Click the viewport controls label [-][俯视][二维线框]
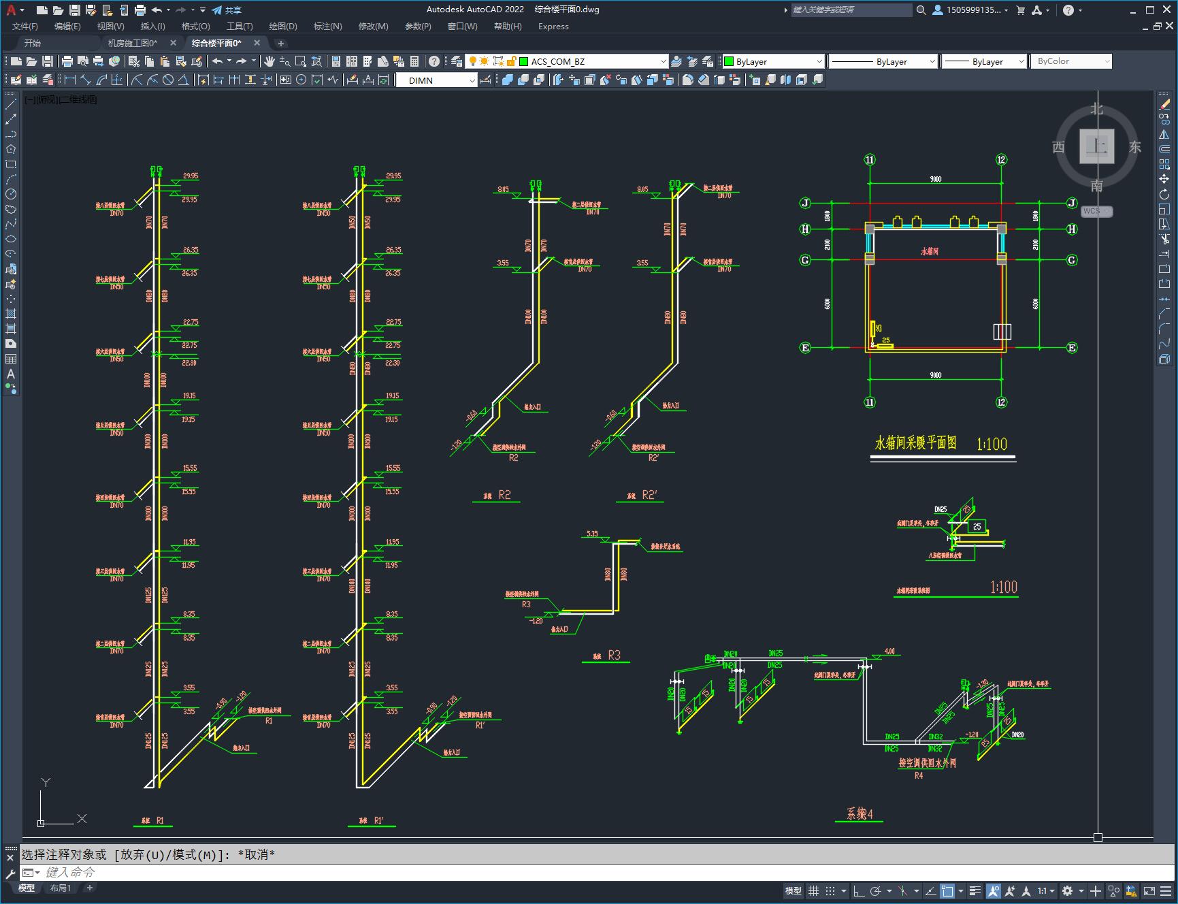This screenshot has height=904, width=1178. (x=61, y=99)
